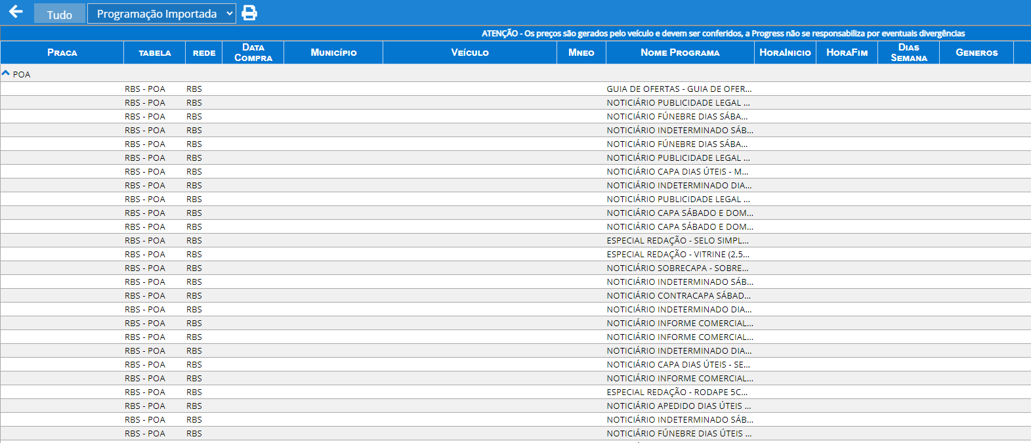Click the HoraFim column header
The image size is (1031, 443).
[x=847, y=53]
